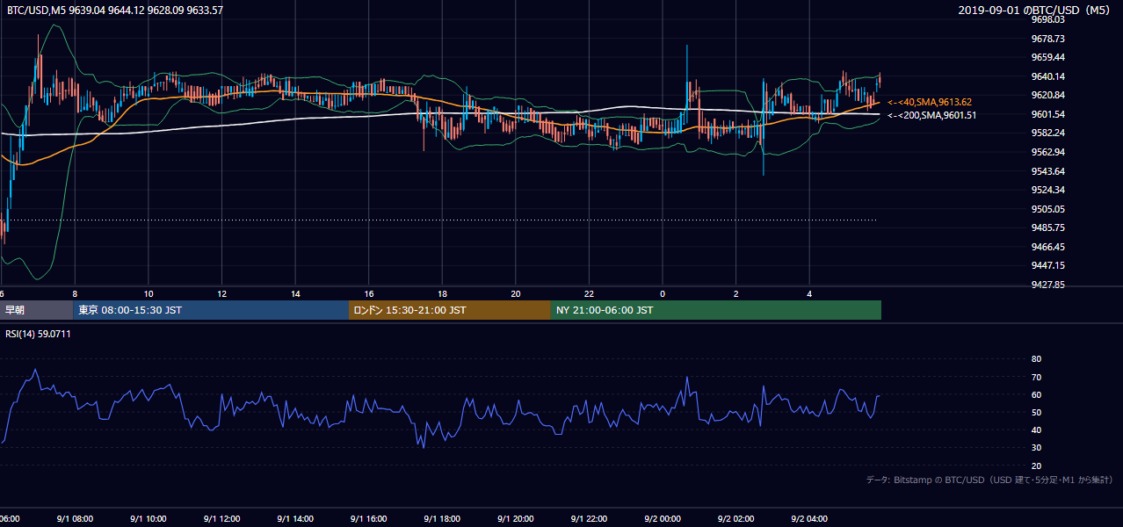The image size is (1123, 527).
Task: Click price axis label 9466.45
Action: [1048, 247]
